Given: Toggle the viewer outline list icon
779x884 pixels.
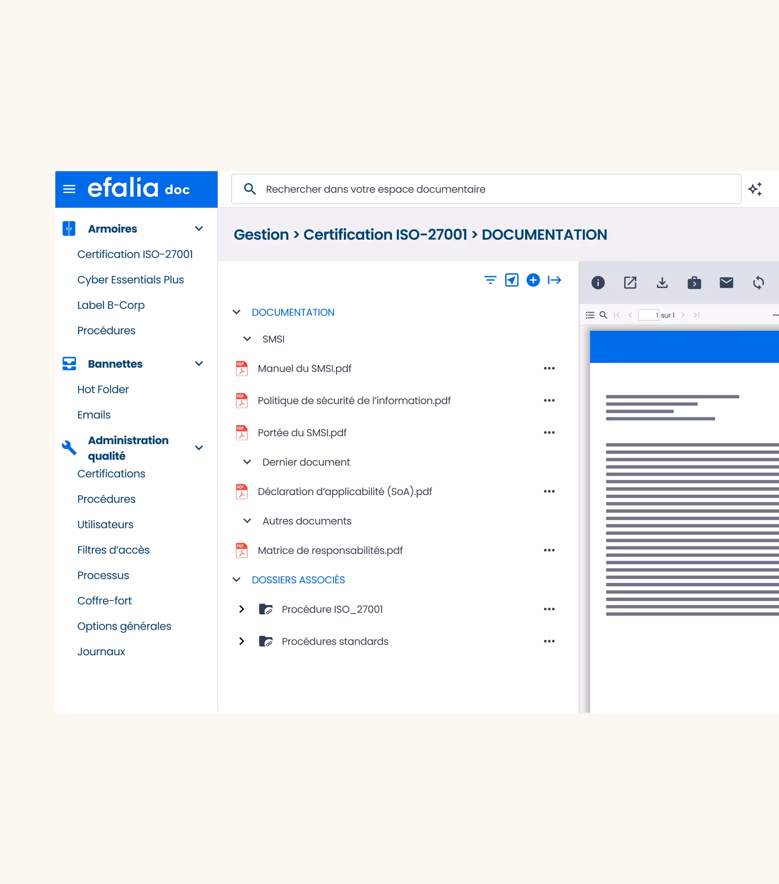Looking at the screenshot, I should (x=590, y=315).
